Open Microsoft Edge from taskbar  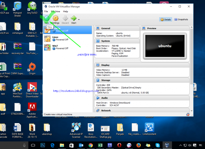pos(52,145)
